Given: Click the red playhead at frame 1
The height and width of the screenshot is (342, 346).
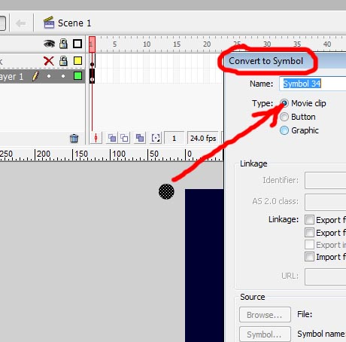Looking at the screenshot, I should click(92, 44).
